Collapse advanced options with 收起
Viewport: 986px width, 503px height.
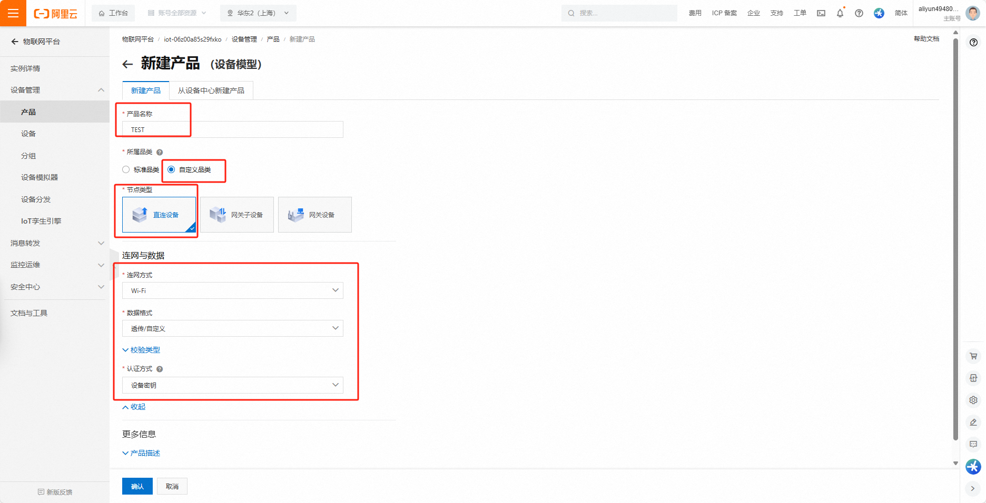point(134,407)
